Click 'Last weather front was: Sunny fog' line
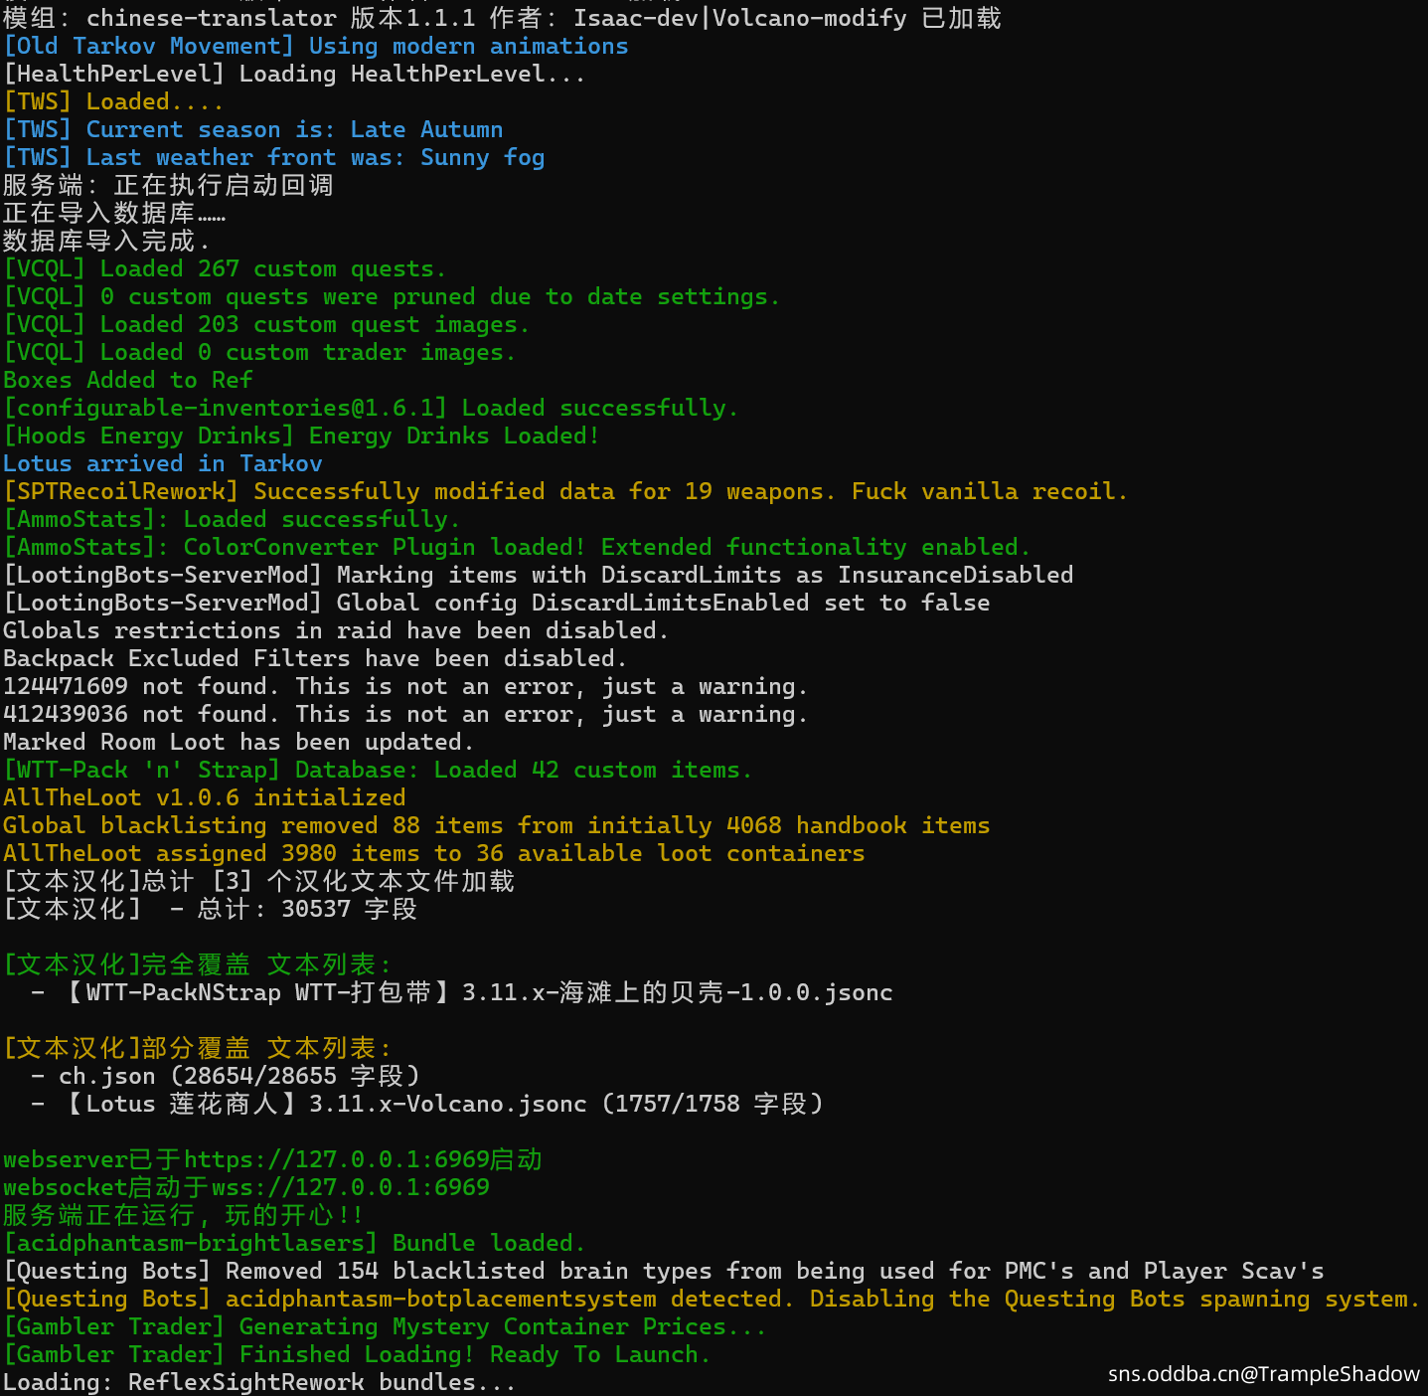Screen dimensions: 1428x1396 click(274, 158)
